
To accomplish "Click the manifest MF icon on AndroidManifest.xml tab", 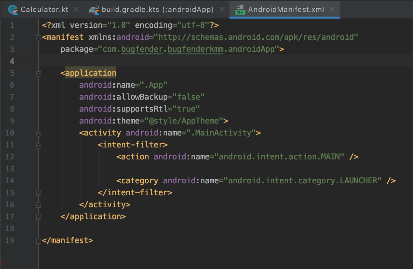I will pos(240,10).
